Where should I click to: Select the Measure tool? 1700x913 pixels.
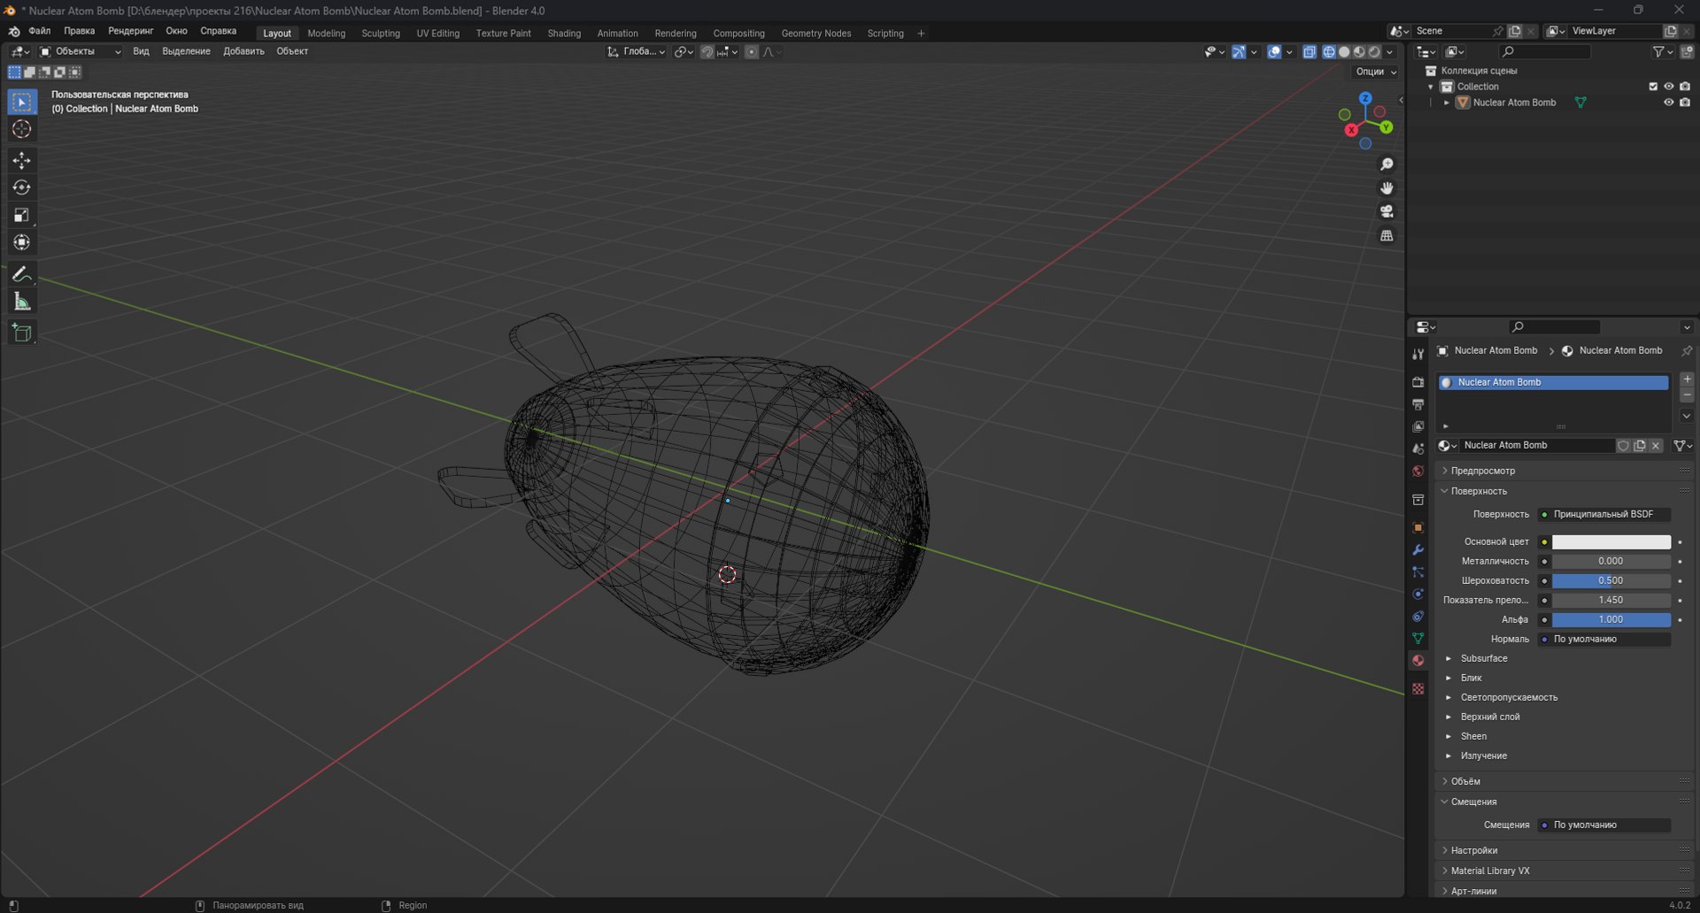(x=22, y=302)
